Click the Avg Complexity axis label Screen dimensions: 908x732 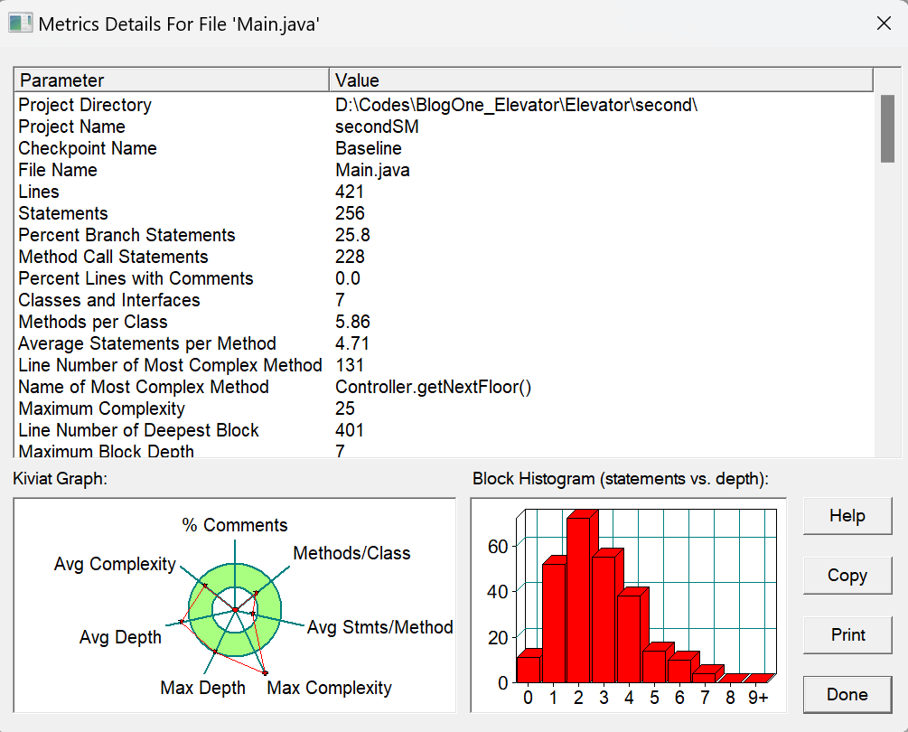click(115, 564)
